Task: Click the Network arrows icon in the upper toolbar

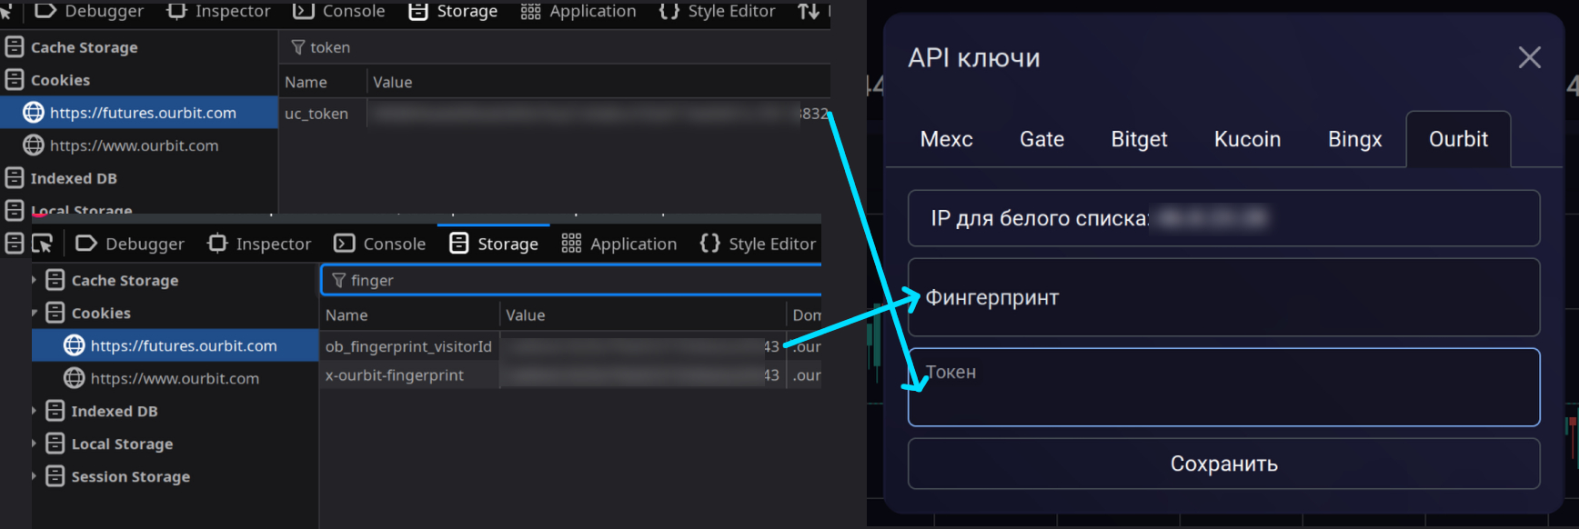Action: coord(808,12)
